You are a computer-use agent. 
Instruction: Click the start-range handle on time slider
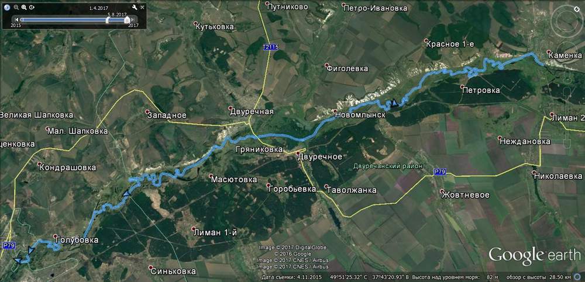[108, 19]
